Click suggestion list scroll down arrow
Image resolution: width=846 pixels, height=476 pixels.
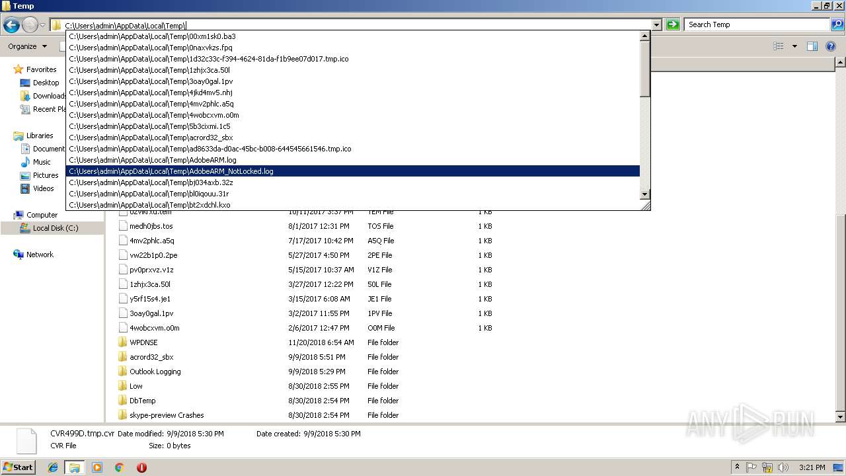click(645, 194)
